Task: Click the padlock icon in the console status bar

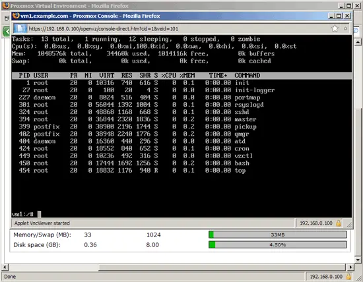Action: pos(338,223)
